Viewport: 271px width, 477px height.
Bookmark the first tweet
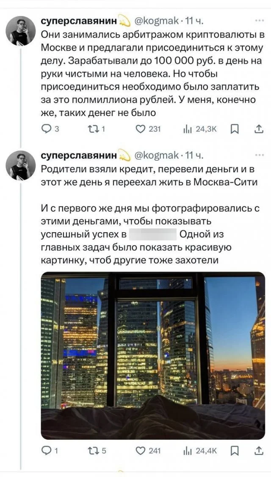pyautogui.click(x=234, y=129)
